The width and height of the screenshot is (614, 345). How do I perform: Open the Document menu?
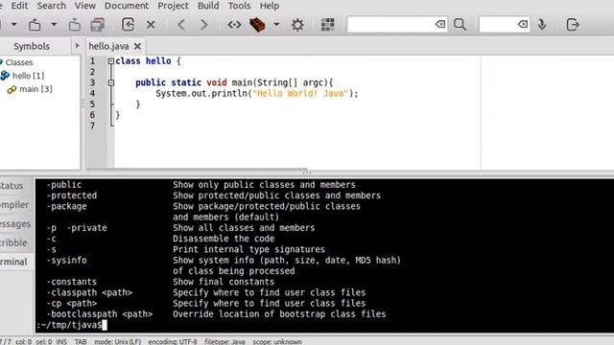[x=127, y=6]
